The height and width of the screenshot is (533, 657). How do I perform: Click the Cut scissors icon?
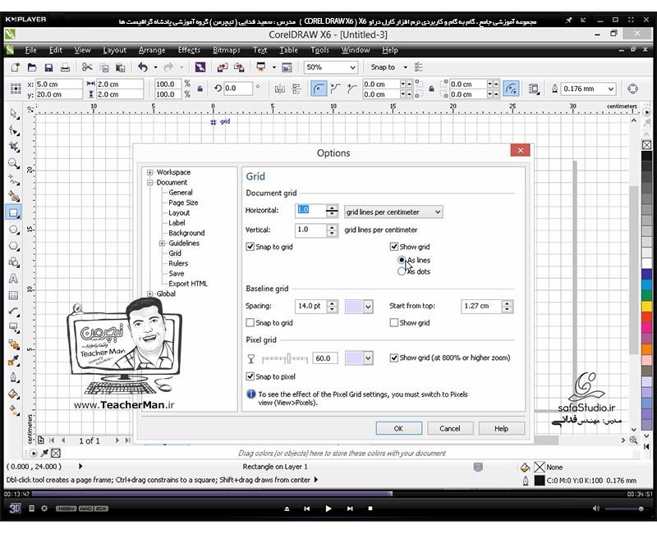coord(87,67)
